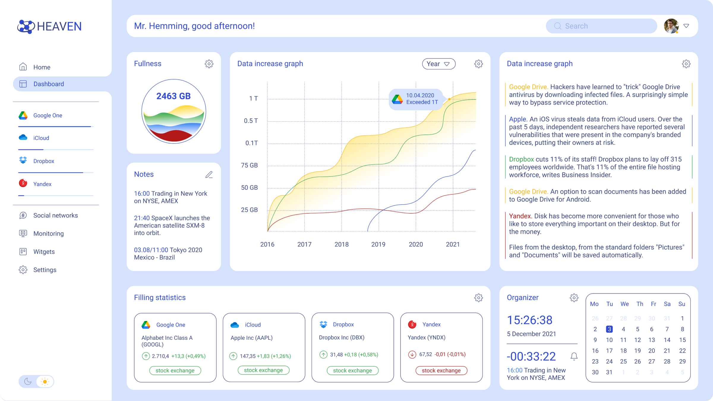Click the Google One drive icon in sidebar
The image size is (713, 401).
[23, 115]
